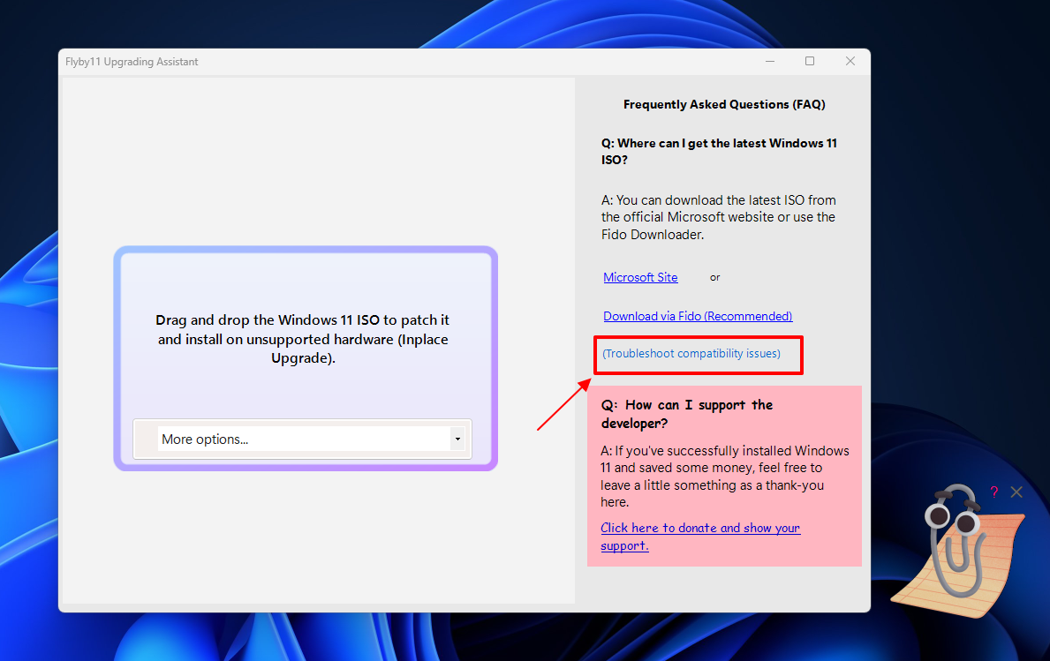Click the dropdown arrow of More options
1050x661 pixels.
pyautogui.click(x=457, y=439)
